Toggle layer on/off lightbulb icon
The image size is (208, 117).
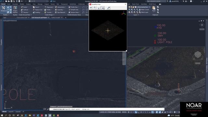(129, 7)
